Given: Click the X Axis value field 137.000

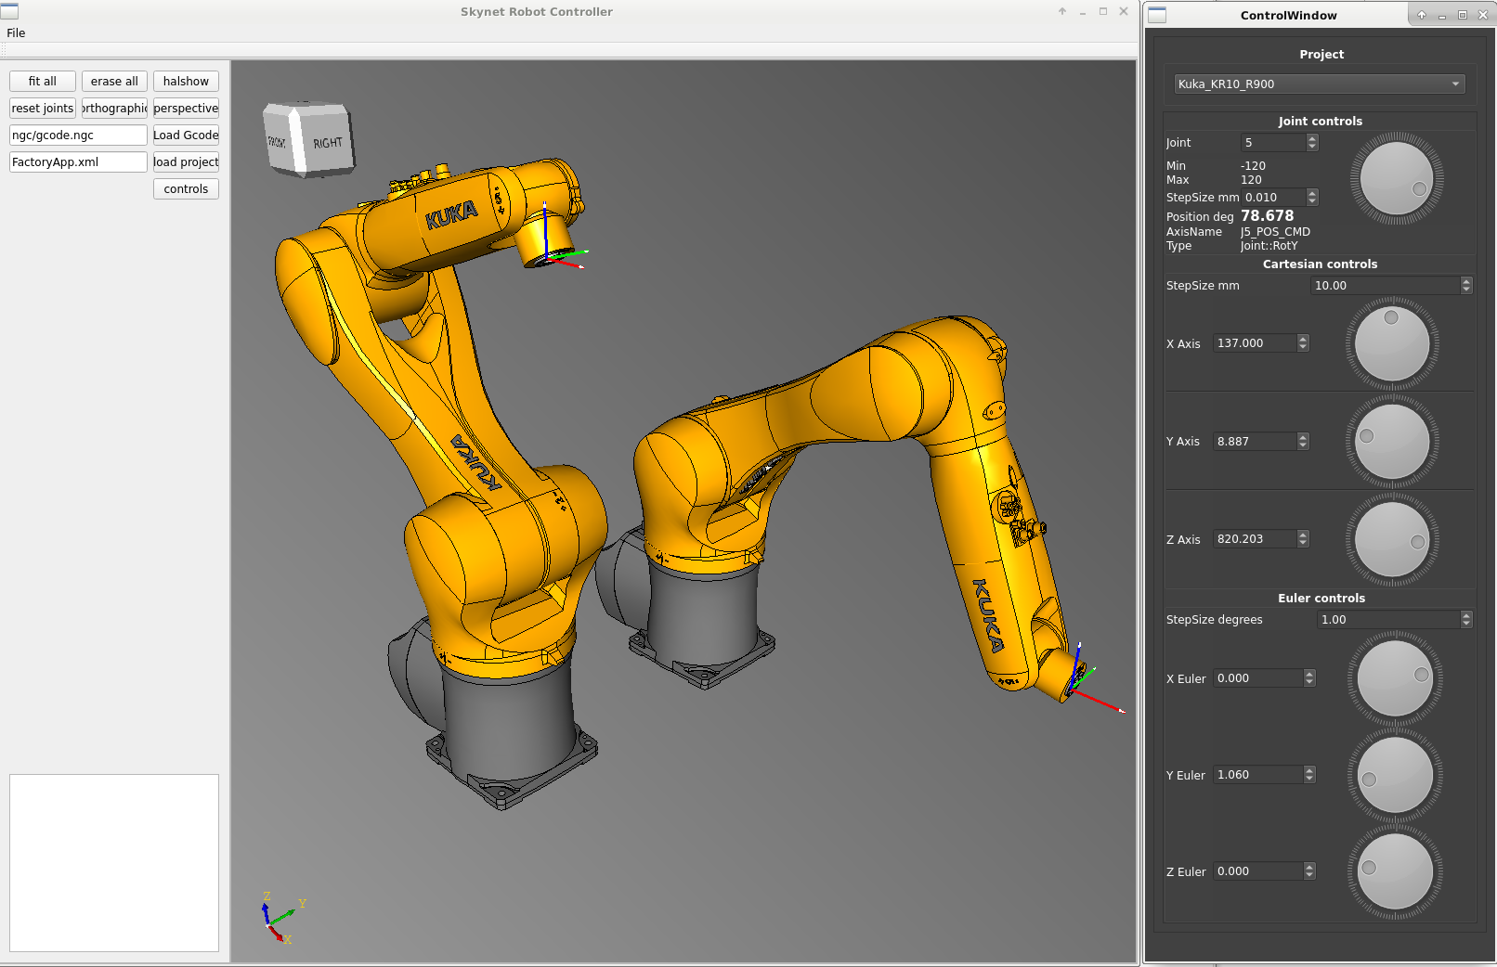Looking at the screenshot, I should pos(1255,343).
